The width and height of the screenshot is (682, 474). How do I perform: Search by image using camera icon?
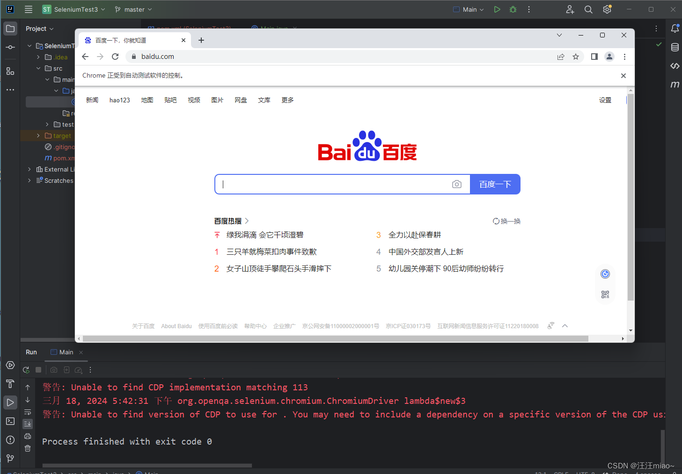[457, 184]
